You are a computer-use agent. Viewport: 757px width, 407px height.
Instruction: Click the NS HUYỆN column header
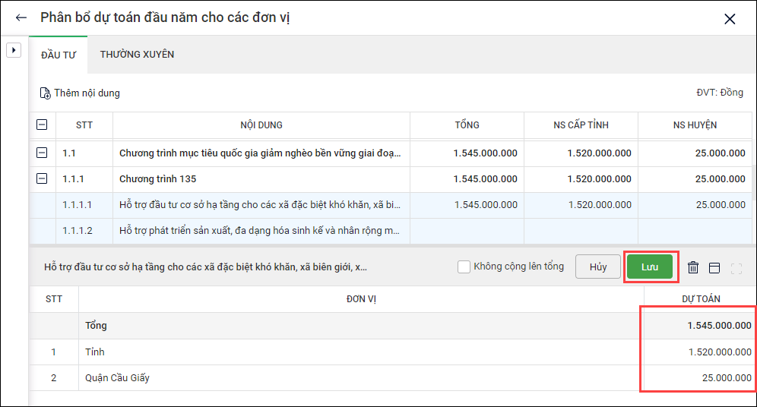694,125
